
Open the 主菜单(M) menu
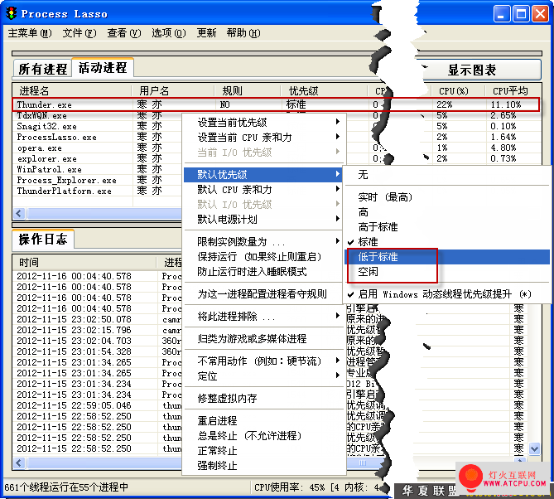(30, 33)
